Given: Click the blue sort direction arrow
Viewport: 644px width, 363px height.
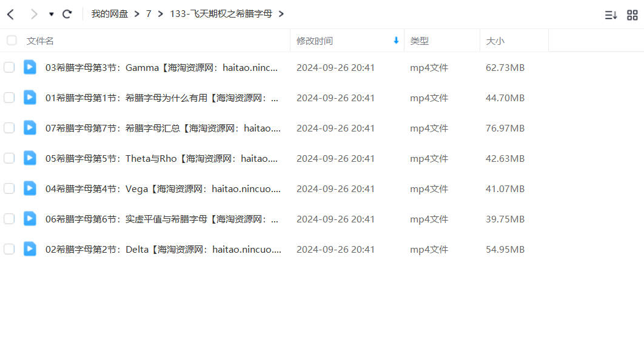Looking at the screenshot, I should click(396, 40).
